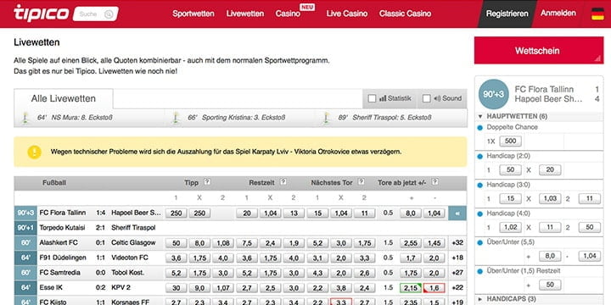Select the Alle Livewetten tab
611x305 pixels.
(x=64, y=99)
